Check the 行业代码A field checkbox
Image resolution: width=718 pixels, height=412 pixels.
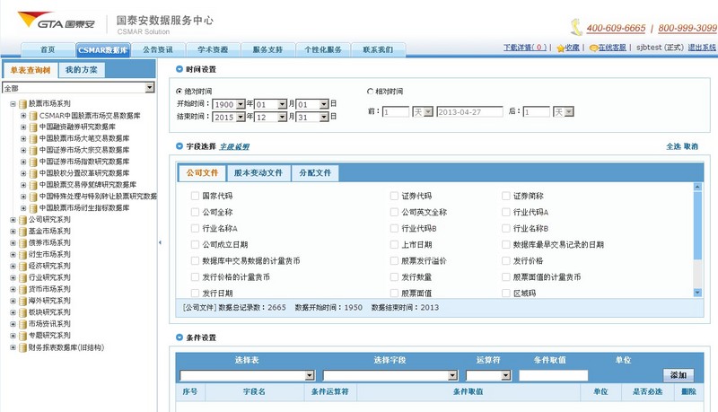506,212
